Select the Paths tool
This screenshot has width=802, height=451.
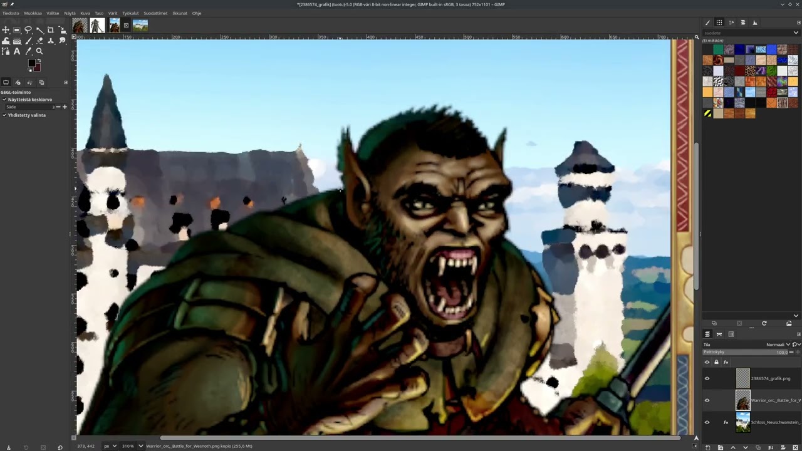click(6, 51)
